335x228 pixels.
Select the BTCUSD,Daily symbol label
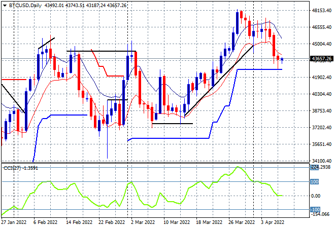point(25,6)
